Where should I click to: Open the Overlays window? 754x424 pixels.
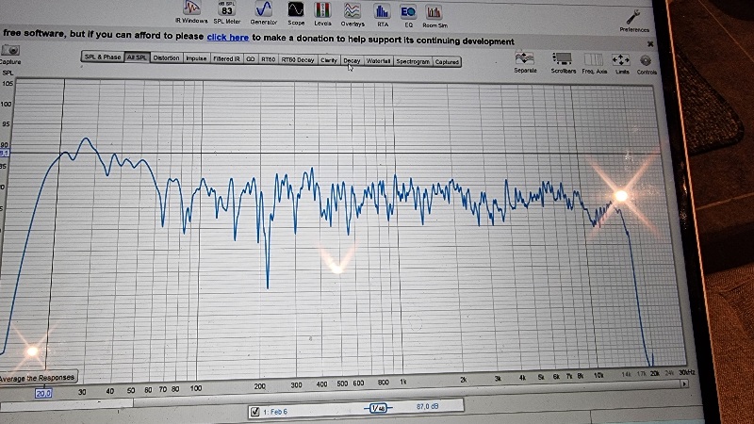[x=352, y=11]
